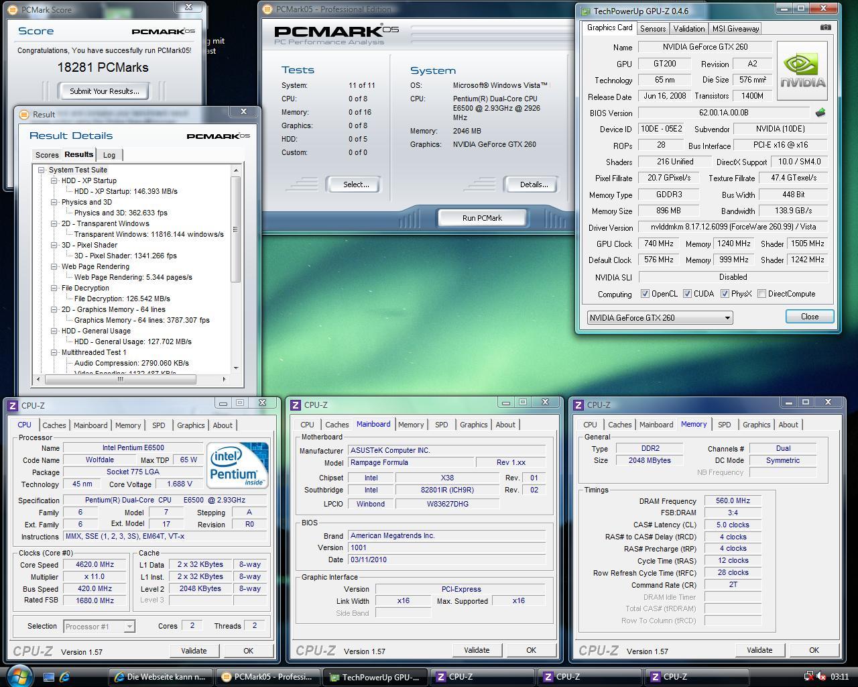Click the Result window title icon
858x687 pixels.
[x=24, y=114]
